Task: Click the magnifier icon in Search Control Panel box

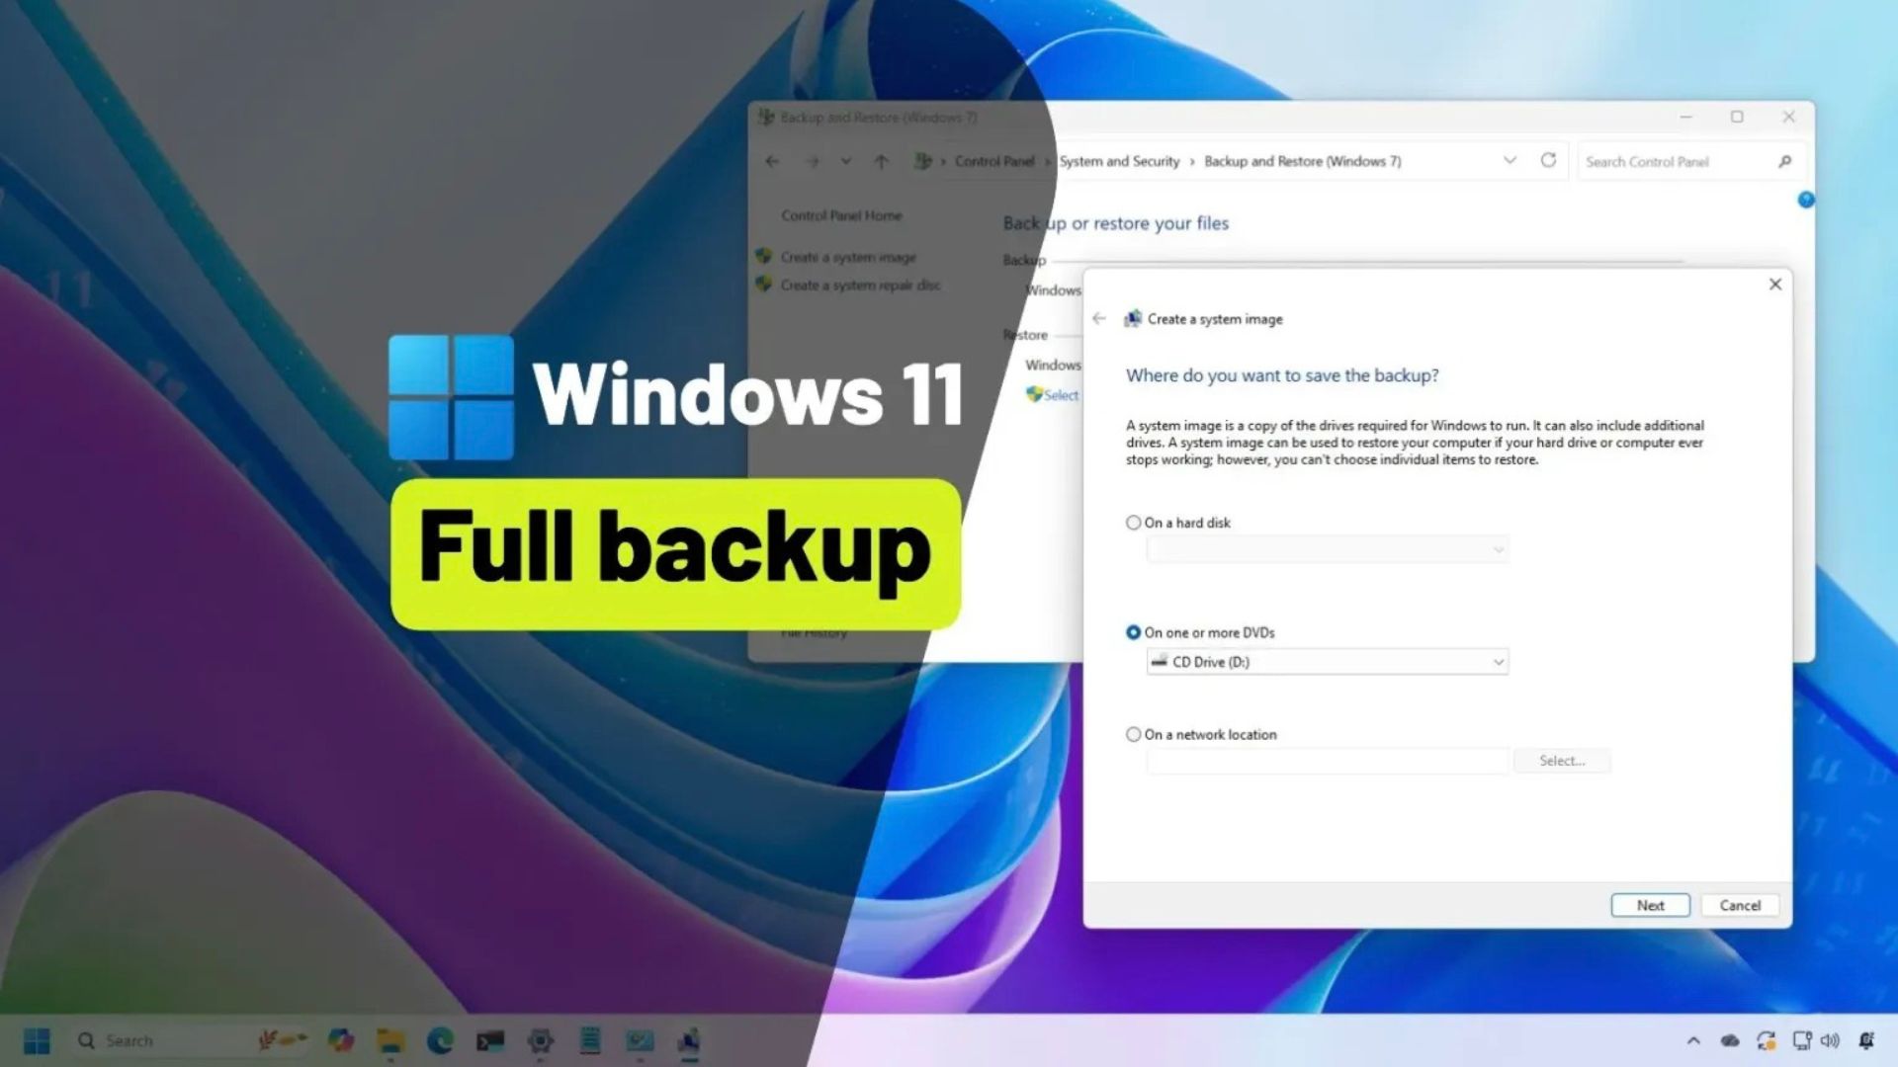Action: pyautogui.click(x=1784, y=161)
